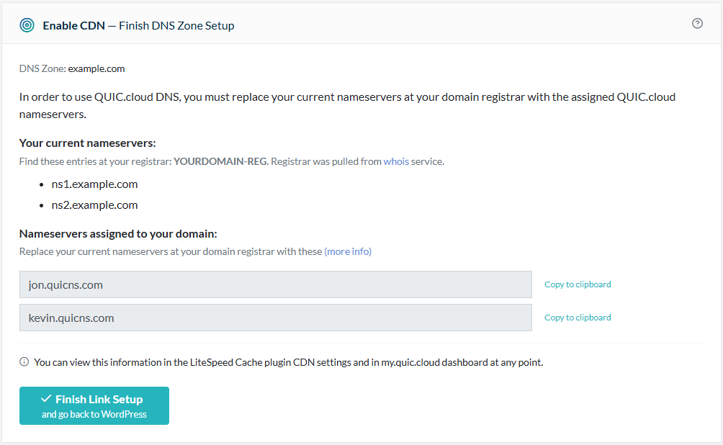Open the whois service link
Screen dimensions: 723x445
pos(396,161)
